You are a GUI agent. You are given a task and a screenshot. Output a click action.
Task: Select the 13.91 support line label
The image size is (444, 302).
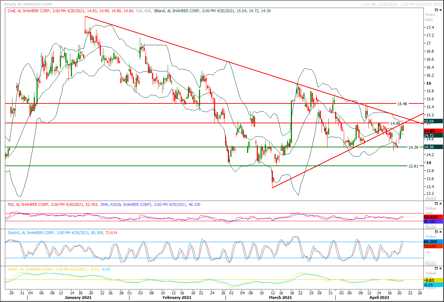[x=413, y=166]
